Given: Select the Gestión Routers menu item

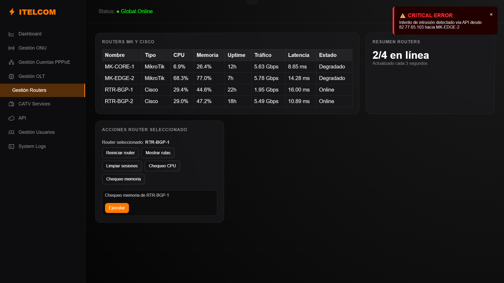Looking at the screenshot, I should coord(43,90).
